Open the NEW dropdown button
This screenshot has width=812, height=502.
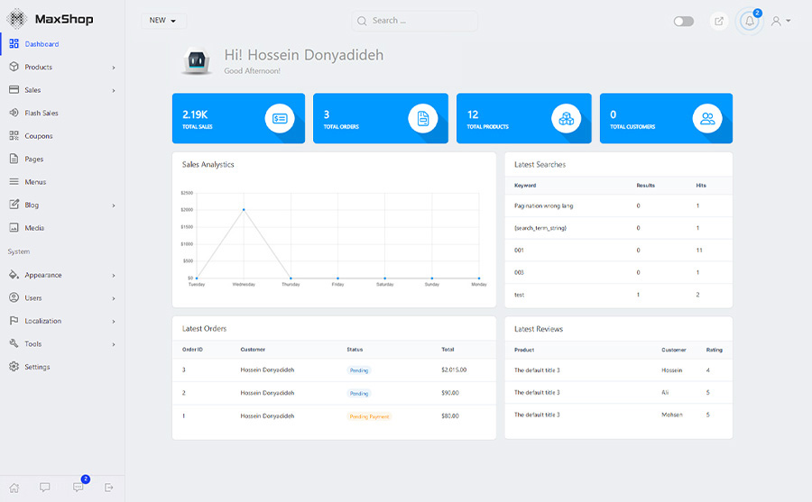163,20
